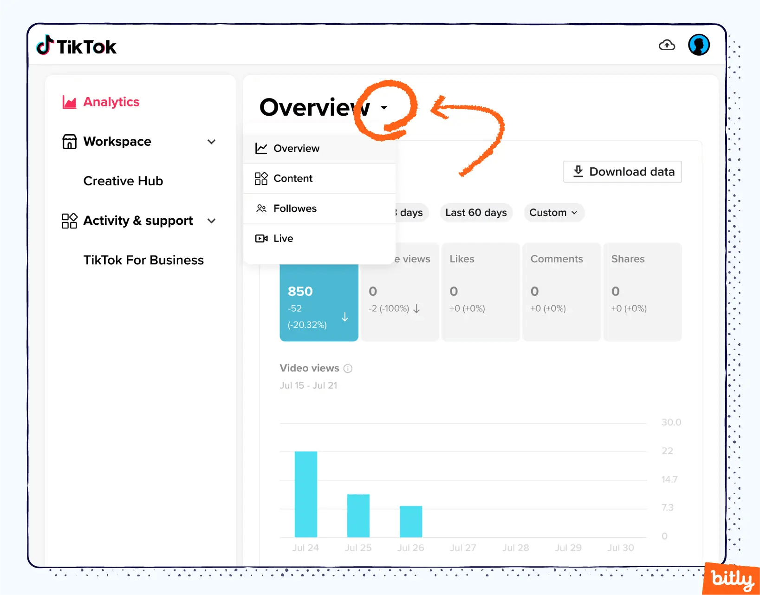This screenshot has width=760, height=595.
Task: Open TikTok For Business
Action: [143, 260]
